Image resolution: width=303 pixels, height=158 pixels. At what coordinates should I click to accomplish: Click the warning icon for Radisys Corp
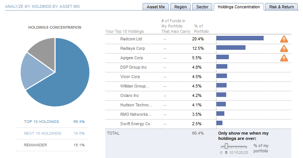[284, 48]
